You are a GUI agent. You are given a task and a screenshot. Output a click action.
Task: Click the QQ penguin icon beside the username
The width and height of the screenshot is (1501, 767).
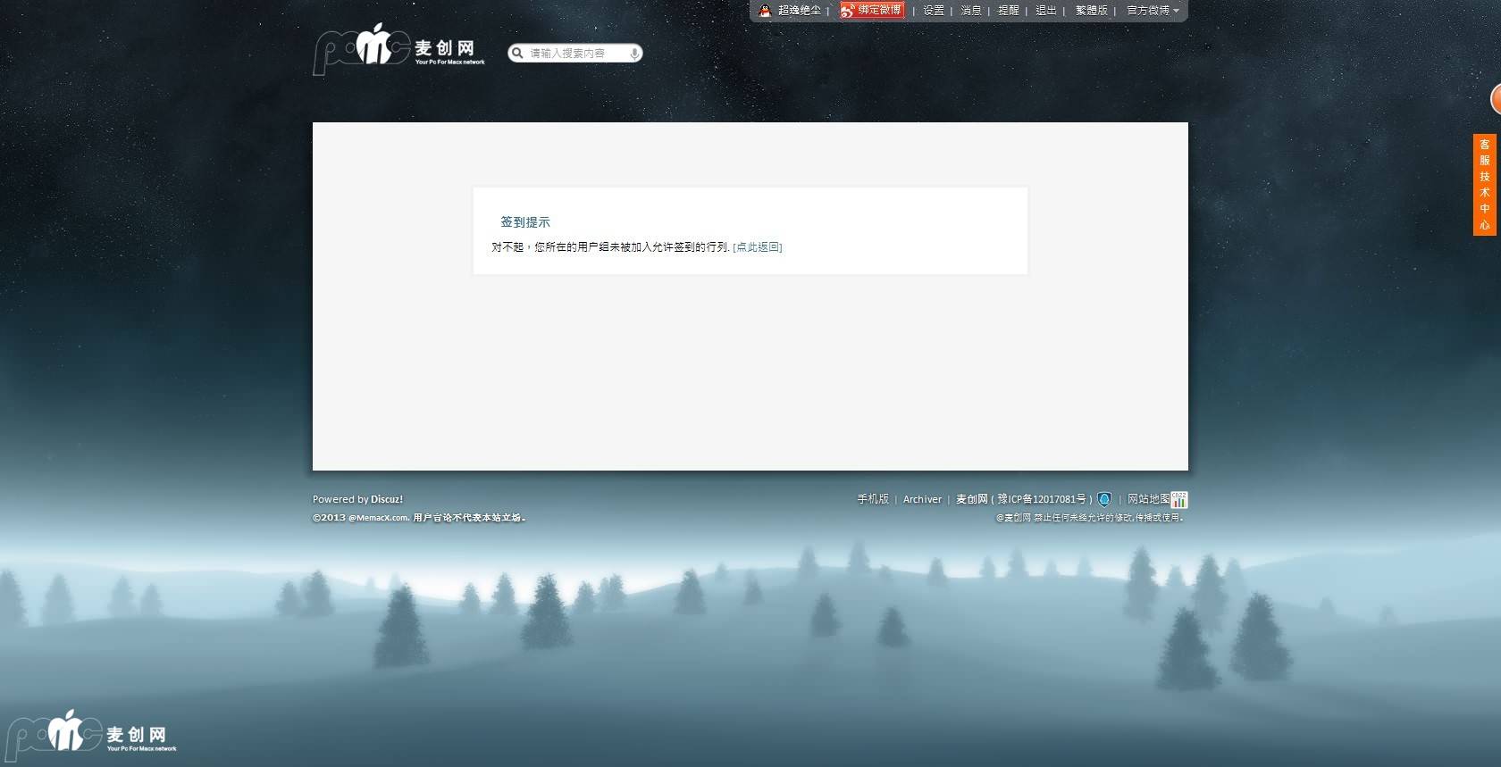click(x=765, y=11)
